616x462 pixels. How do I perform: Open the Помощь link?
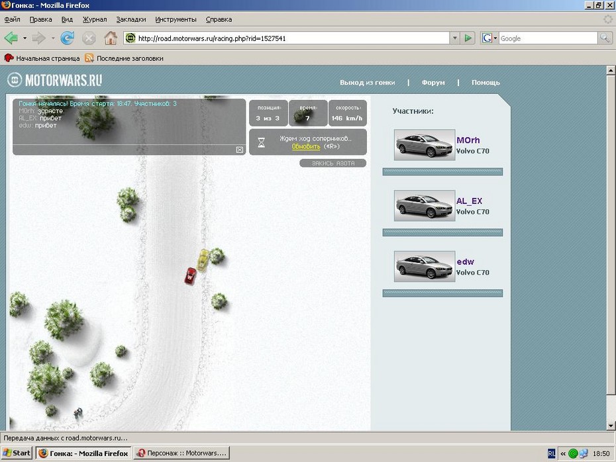pos(486,83)
